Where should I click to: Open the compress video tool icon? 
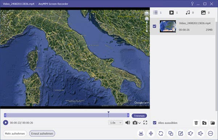[151, 133]
